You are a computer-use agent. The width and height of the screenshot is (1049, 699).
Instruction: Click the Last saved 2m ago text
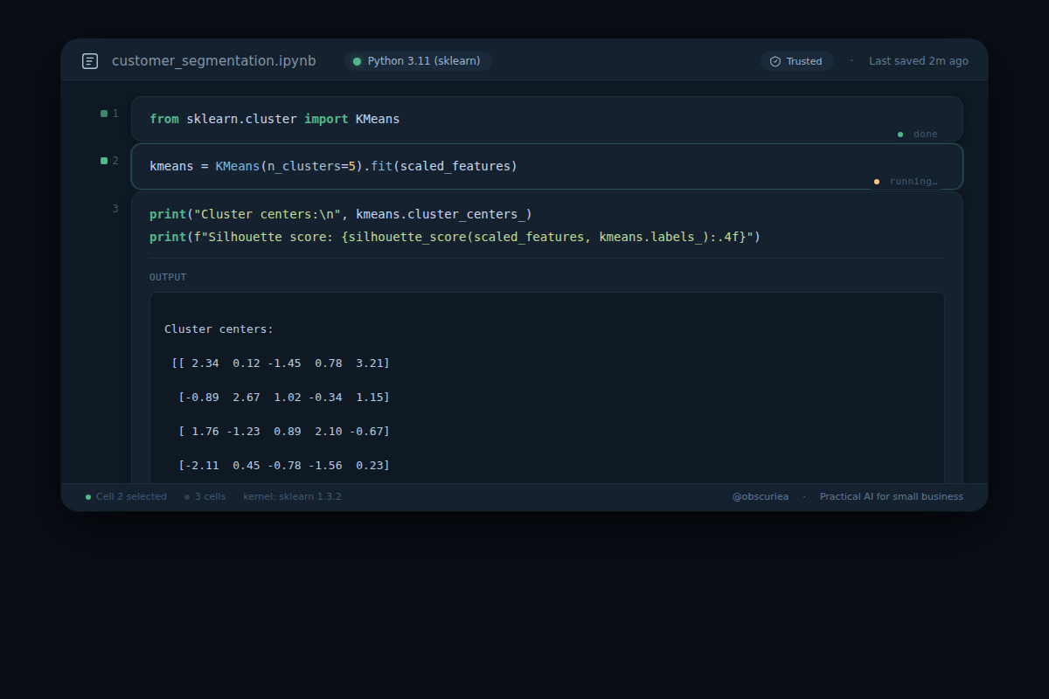coord(919,61)
